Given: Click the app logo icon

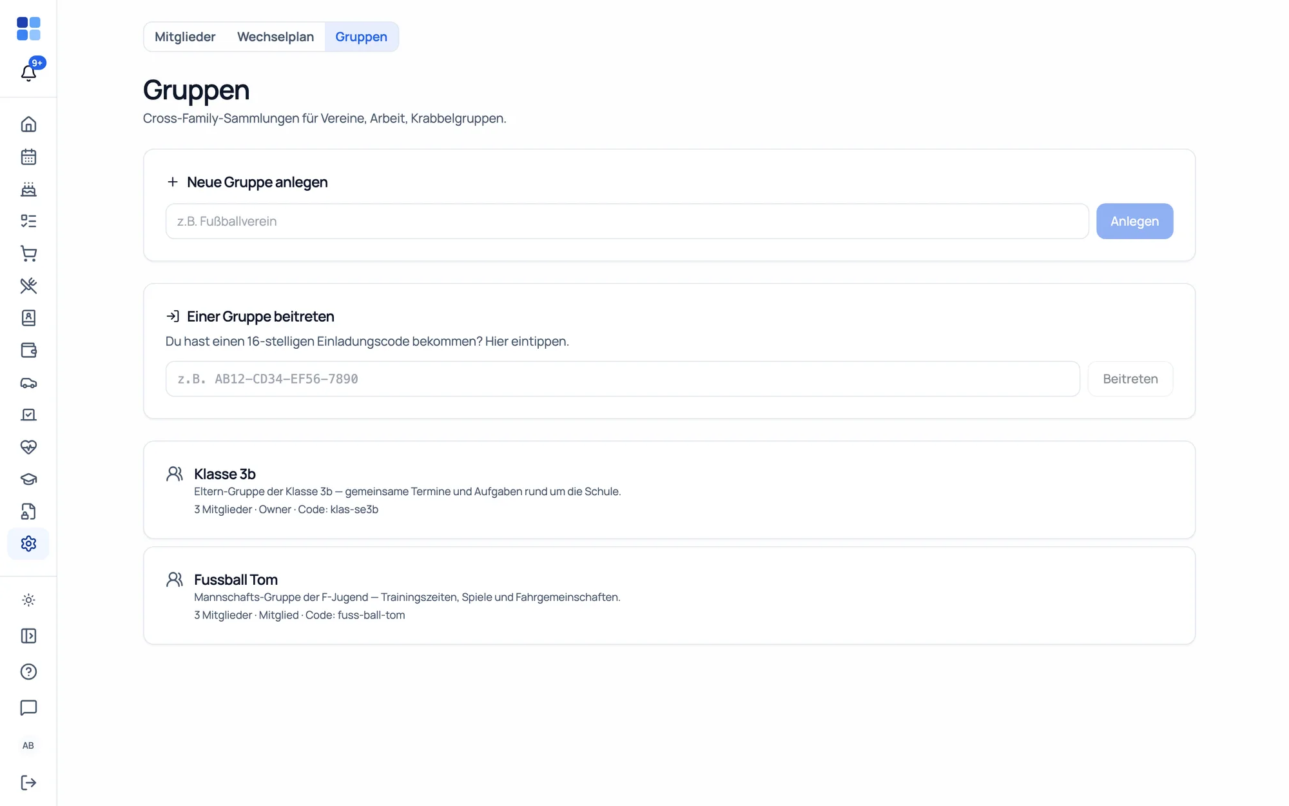Looking at the screenshot, I should [x=28, y=29].
